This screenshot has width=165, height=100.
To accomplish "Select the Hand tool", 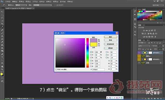I will pyautogui.click(x=2, y=66).
